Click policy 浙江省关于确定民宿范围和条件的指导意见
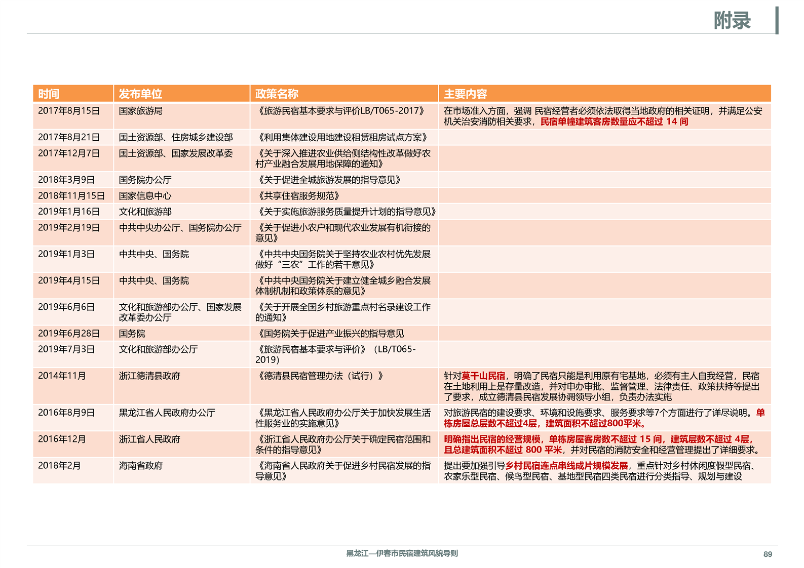Image resolution: width=804 pixels, height=568 pixels. pos(343,444)
